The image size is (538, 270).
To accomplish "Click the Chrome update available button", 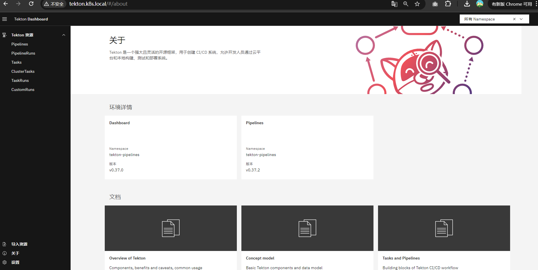I will [512, 4].
